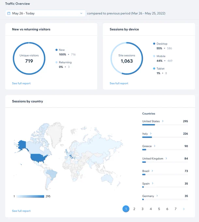Click the Tablet legend dot
The image size is (199, 222).
[x=154, y=69]
